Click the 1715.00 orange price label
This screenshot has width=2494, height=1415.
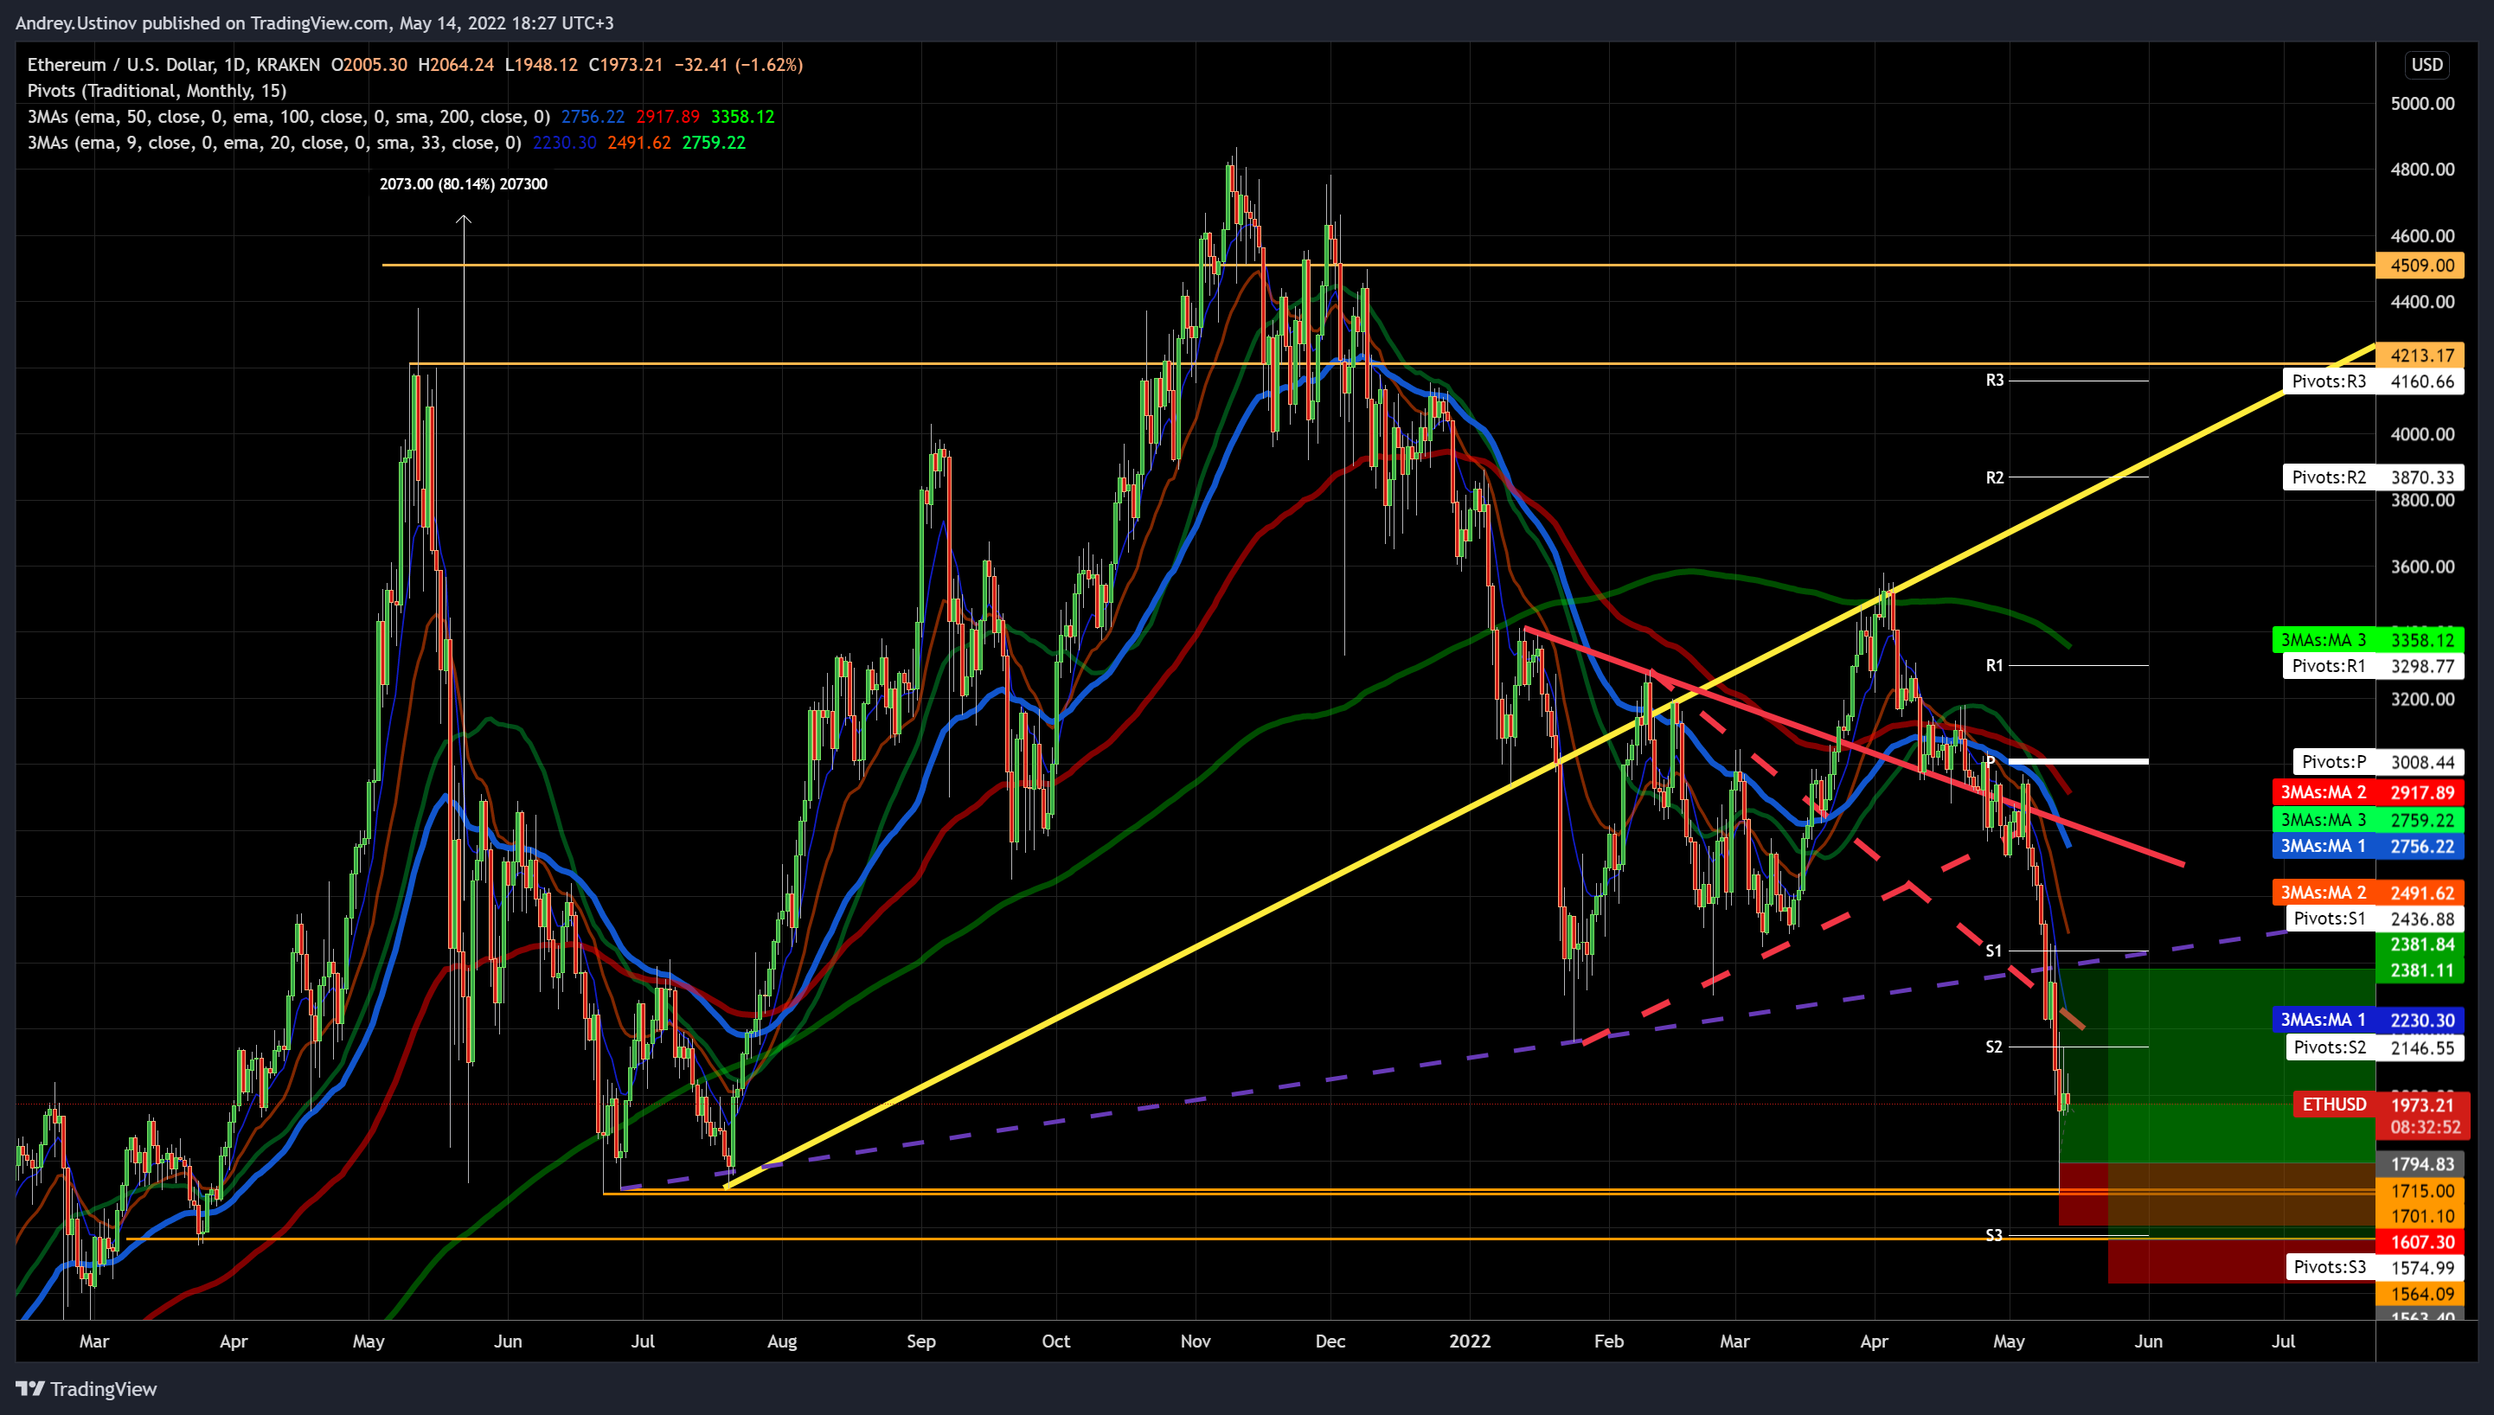pyautogui.click(x=2420, y=1192)
